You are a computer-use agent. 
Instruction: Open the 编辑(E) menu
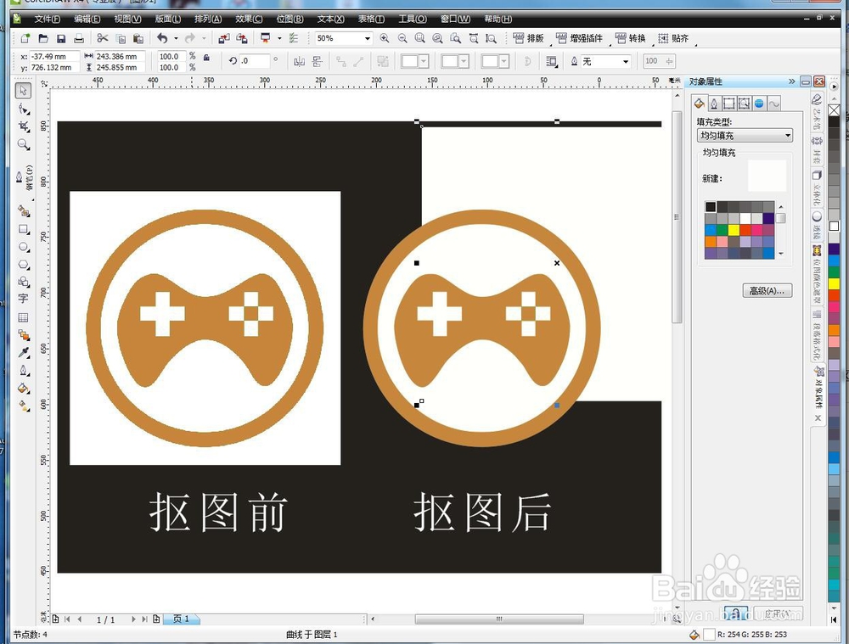(x=87, y=19)
